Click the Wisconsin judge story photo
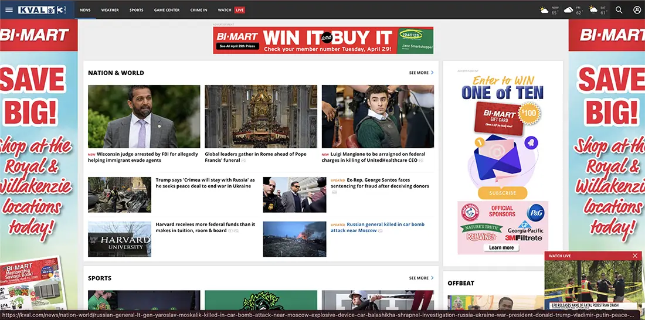 coord(144,117)
